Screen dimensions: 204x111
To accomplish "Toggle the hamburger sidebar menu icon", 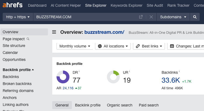I will (54, 32).
